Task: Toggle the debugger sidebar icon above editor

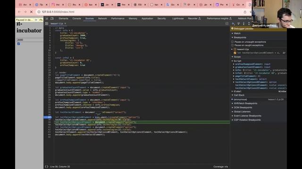Action: click(227, 23)
